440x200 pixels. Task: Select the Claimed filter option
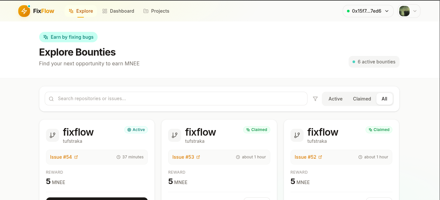[x=362, y=99]
